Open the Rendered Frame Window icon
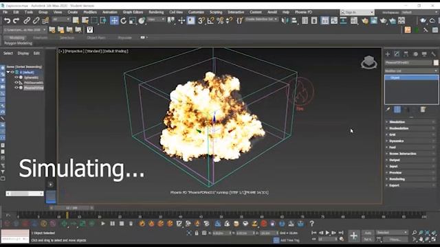Screen dimensions: 440x247 [374, 21]
